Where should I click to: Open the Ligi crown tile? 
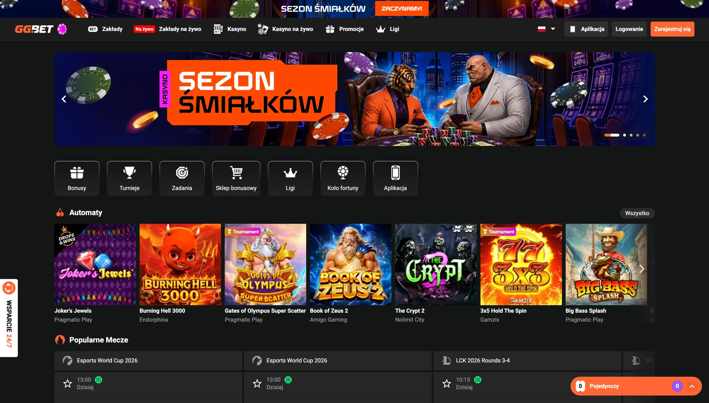tap(290, 178)
